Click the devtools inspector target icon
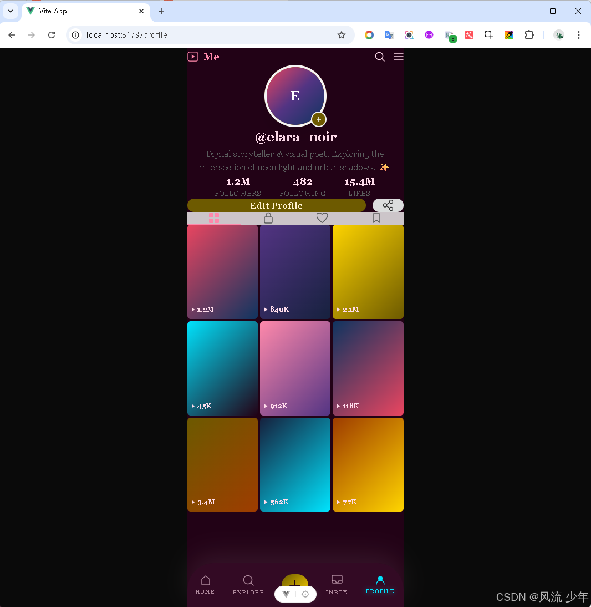Screen dimensions: 591x607 [x=305, y=594]
